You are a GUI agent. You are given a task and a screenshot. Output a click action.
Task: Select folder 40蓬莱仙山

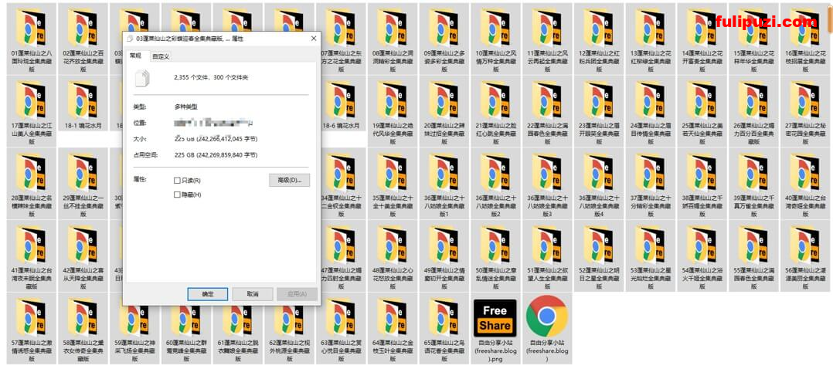click(x=804, y=183)
